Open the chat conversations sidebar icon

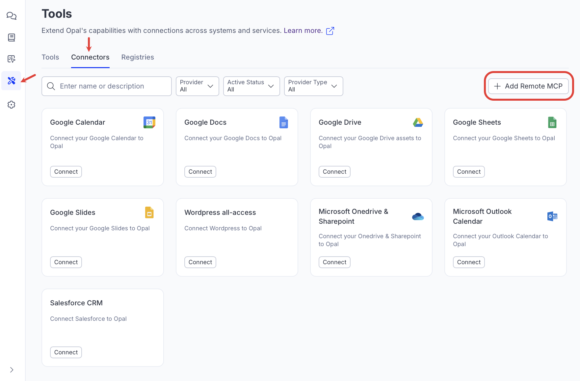pos(11,16)
